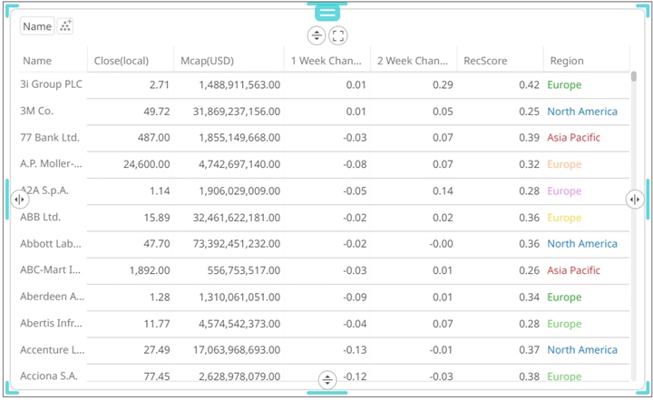Click the fullscreen maximize icon near top
This screenshot has width=653, height=400.
337,35
